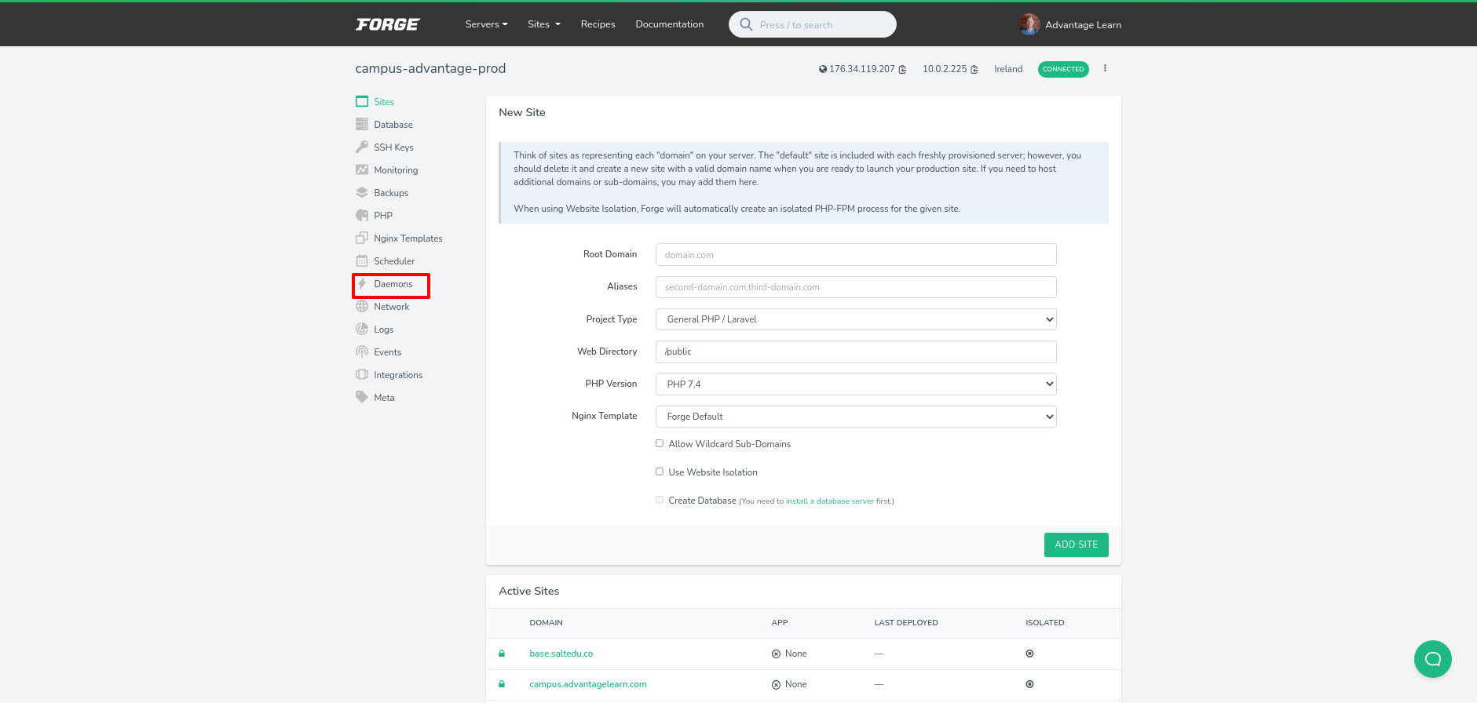Image resolution: width=1477 pixels, height=703 pixels.
Task: Click the CONNECTED status badge
Action: [1063, 69]
